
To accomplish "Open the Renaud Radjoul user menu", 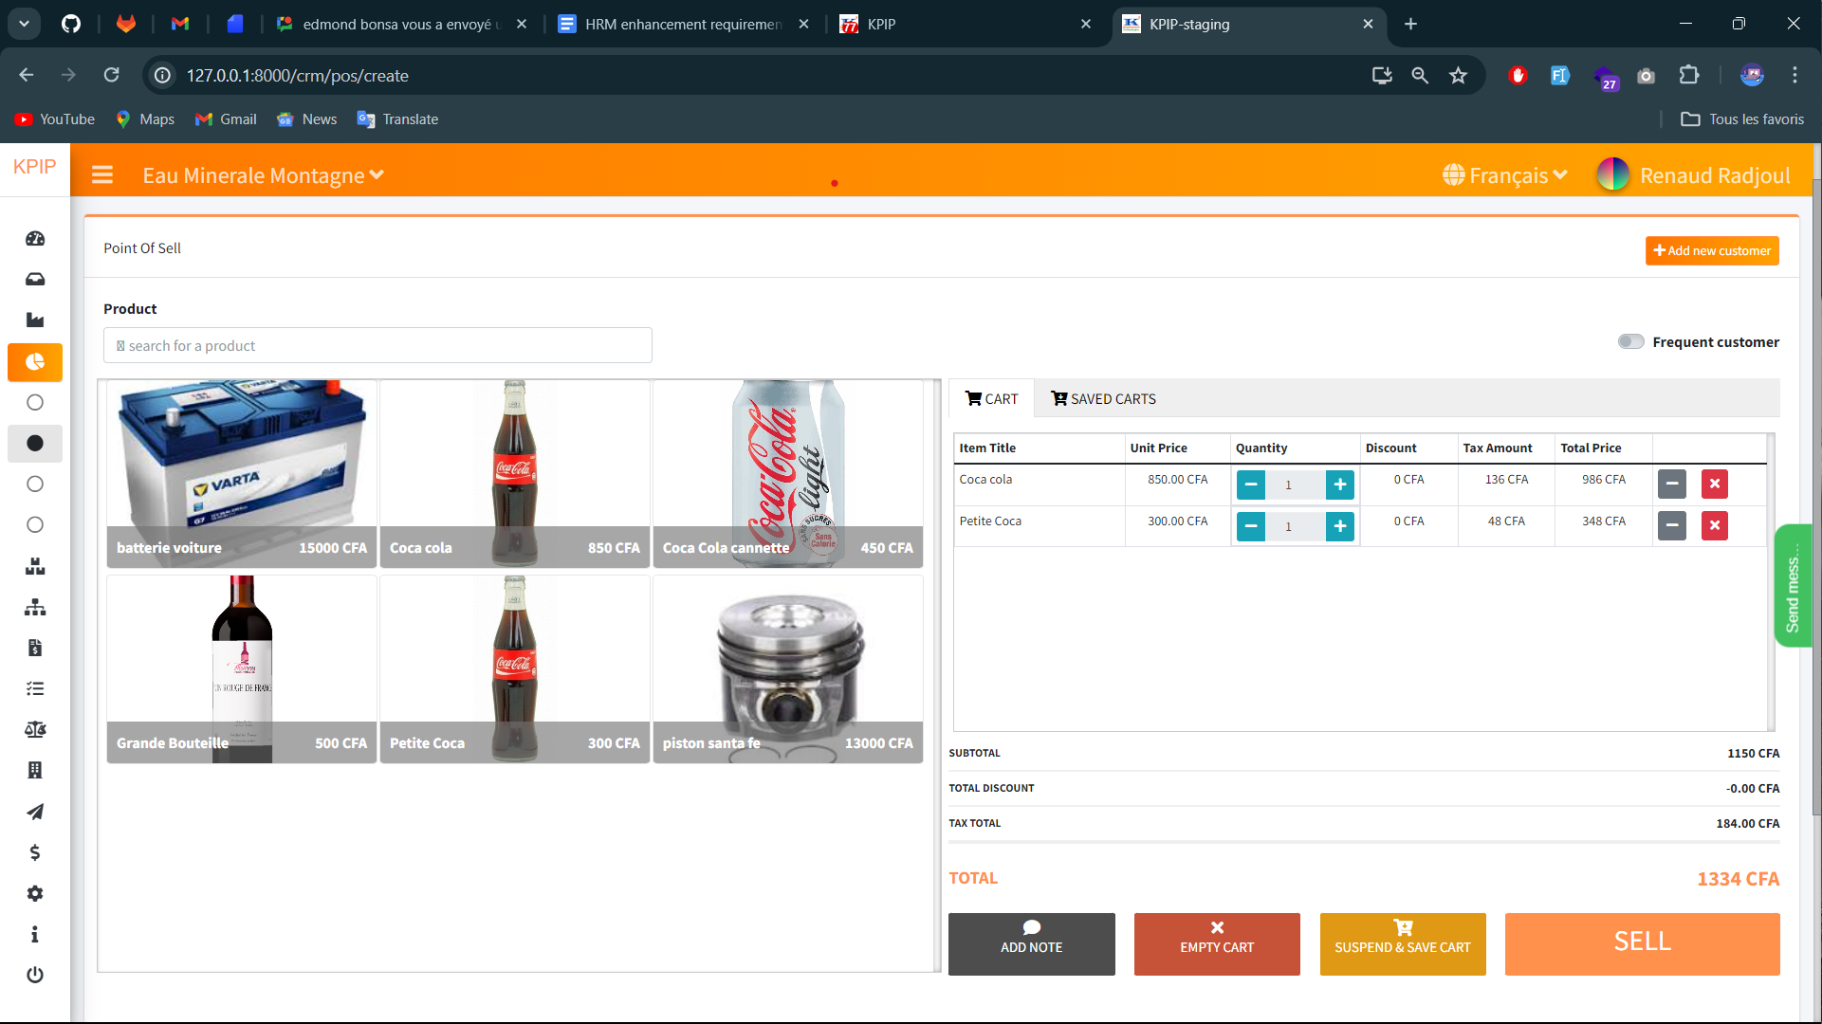I will tap(1694, 175).
